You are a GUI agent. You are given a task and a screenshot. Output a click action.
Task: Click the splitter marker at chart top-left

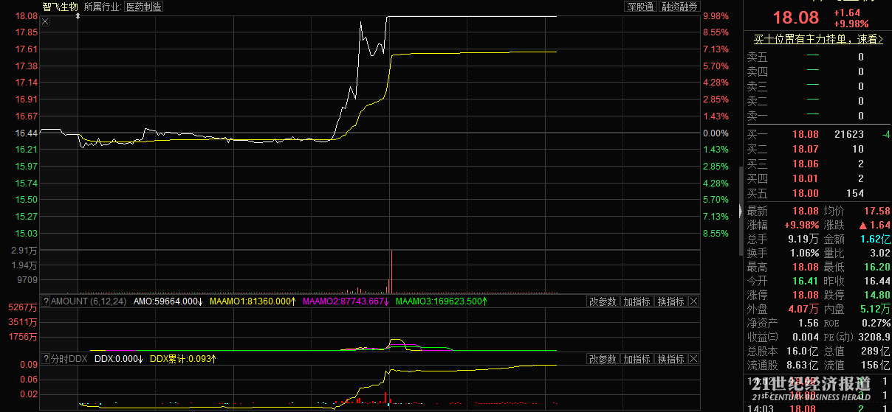tap(78, 15)
